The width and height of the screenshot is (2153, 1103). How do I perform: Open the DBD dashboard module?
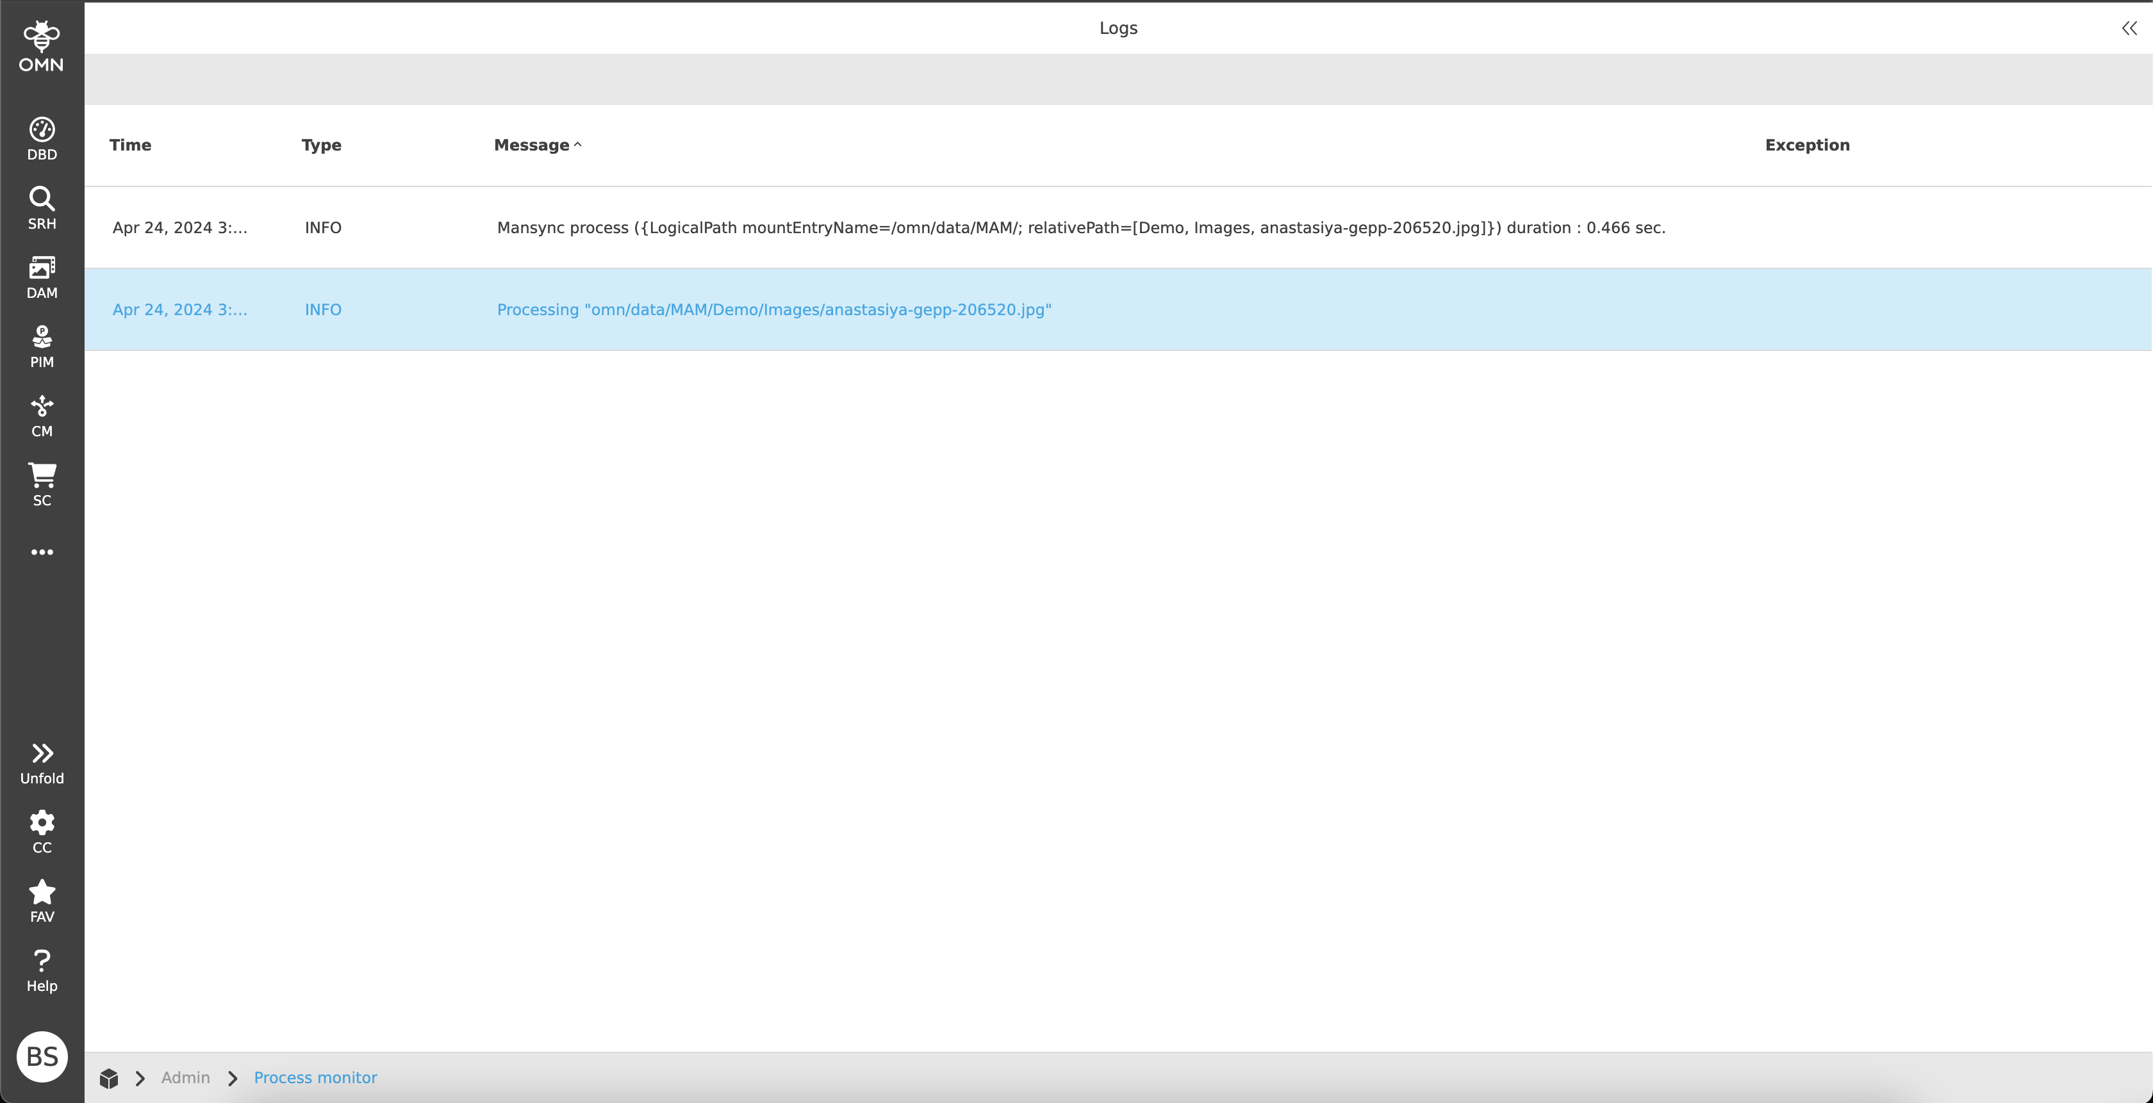point(42,136)
